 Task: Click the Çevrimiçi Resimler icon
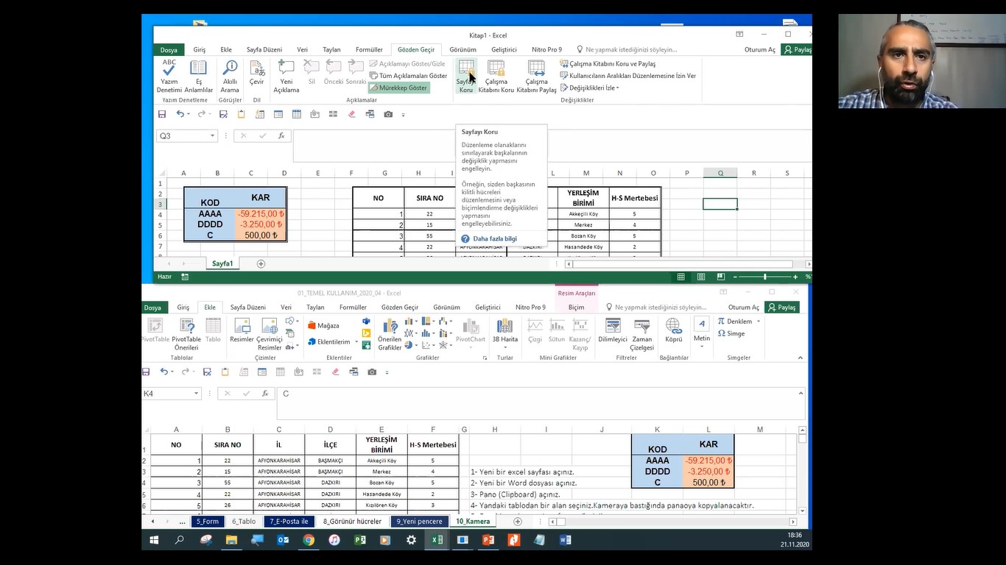(270, 334)
